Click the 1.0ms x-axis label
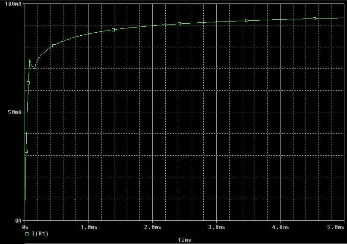347x244 pixels. 89,227
